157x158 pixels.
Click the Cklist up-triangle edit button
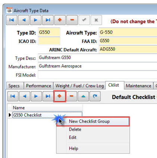pos(83,96)
